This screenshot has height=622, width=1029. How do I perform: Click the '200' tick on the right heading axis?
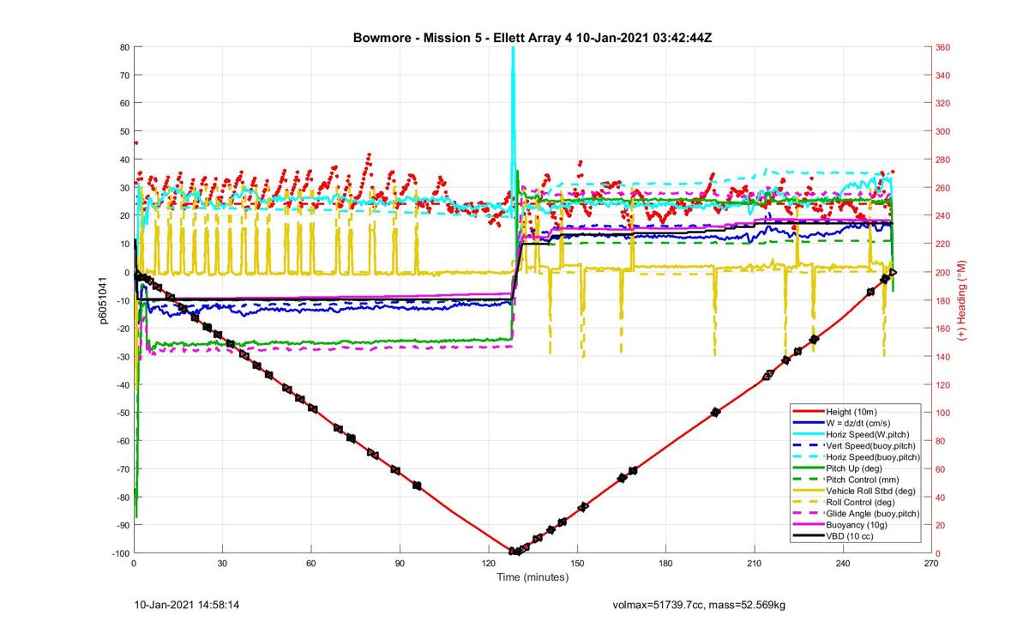942,272
